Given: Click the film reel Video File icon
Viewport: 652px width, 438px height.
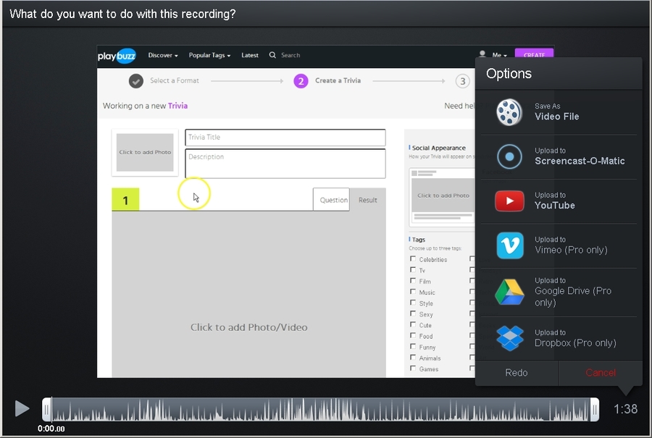Looking at the screenshot, I should tap(509, 112).
